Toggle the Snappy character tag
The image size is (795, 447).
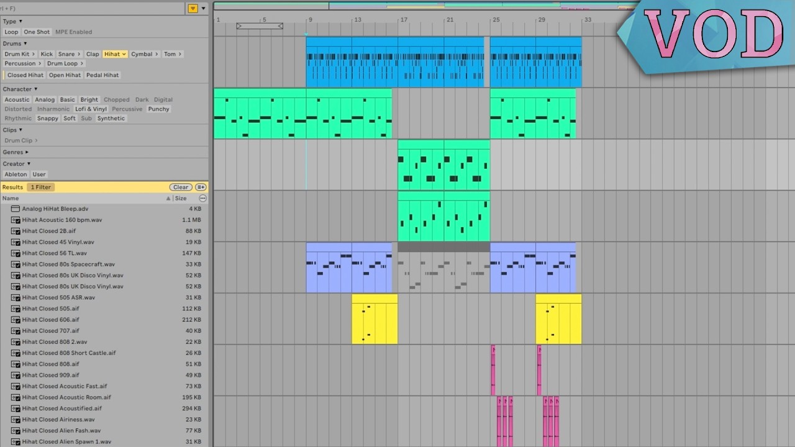[47, 118]
